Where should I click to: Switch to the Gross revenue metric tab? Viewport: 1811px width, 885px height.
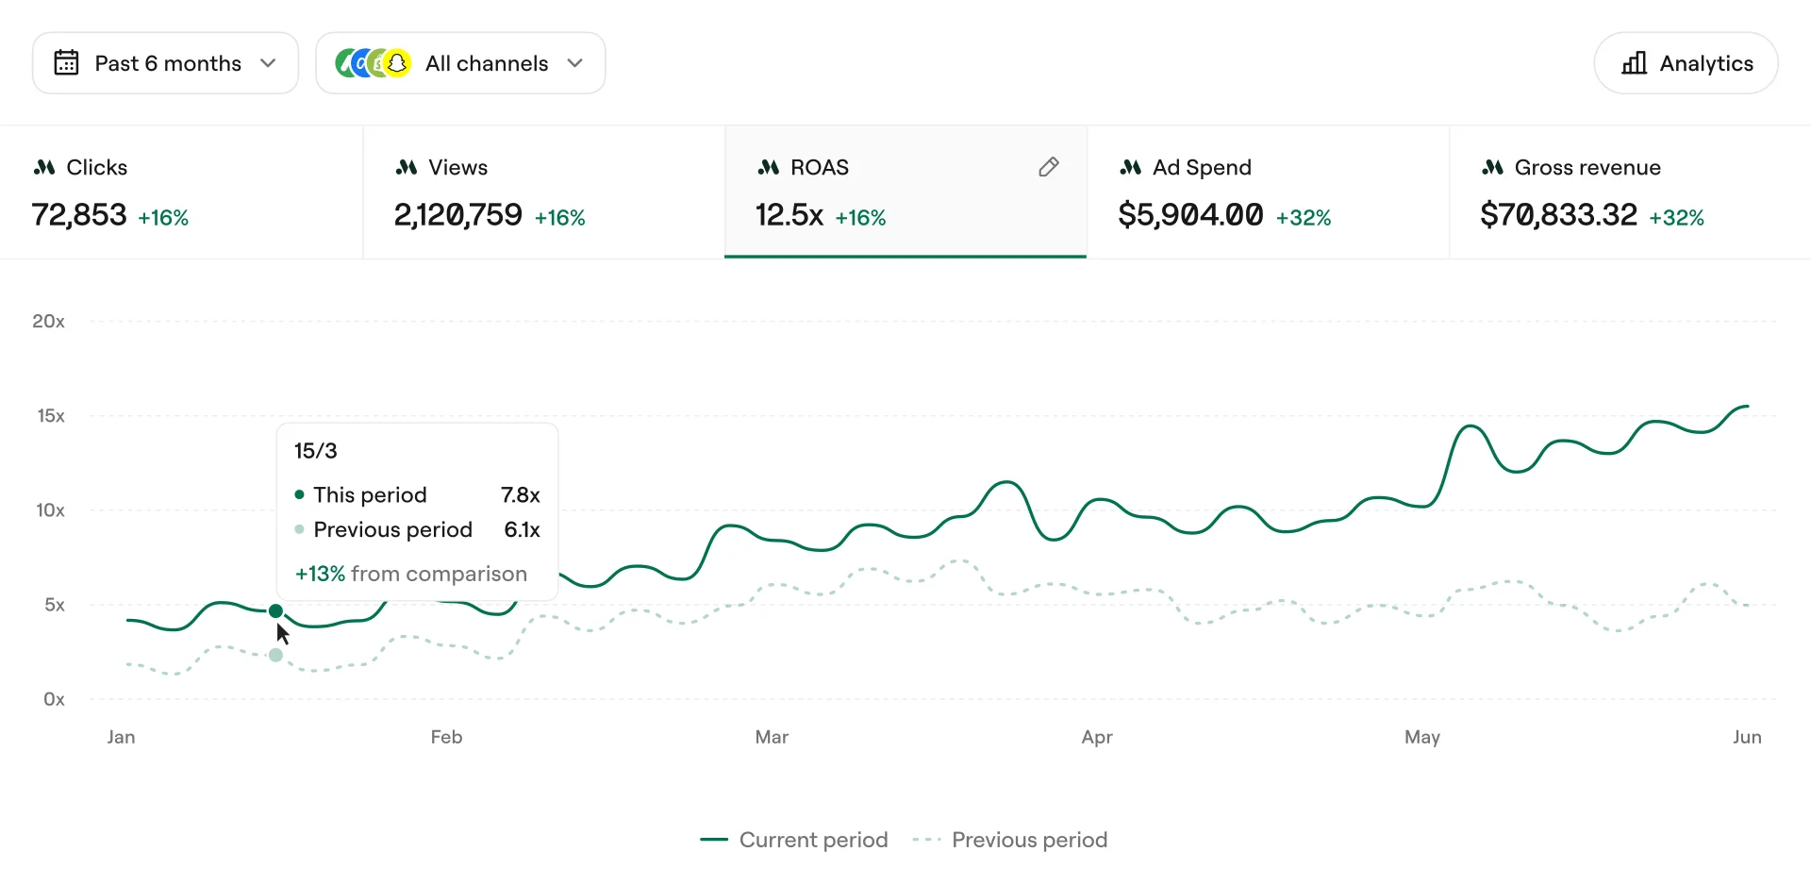pos(1629,192)
